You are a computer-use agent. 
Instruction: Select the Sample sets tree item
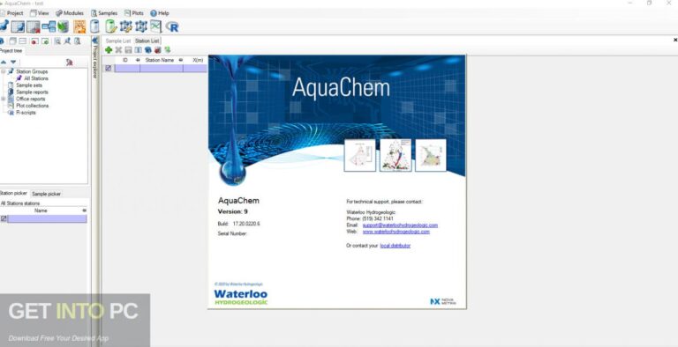29,85
